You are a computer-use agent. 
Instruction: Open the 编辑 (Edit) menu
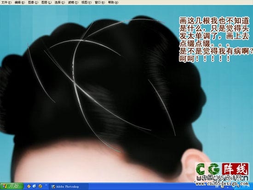tap(20, 2)
